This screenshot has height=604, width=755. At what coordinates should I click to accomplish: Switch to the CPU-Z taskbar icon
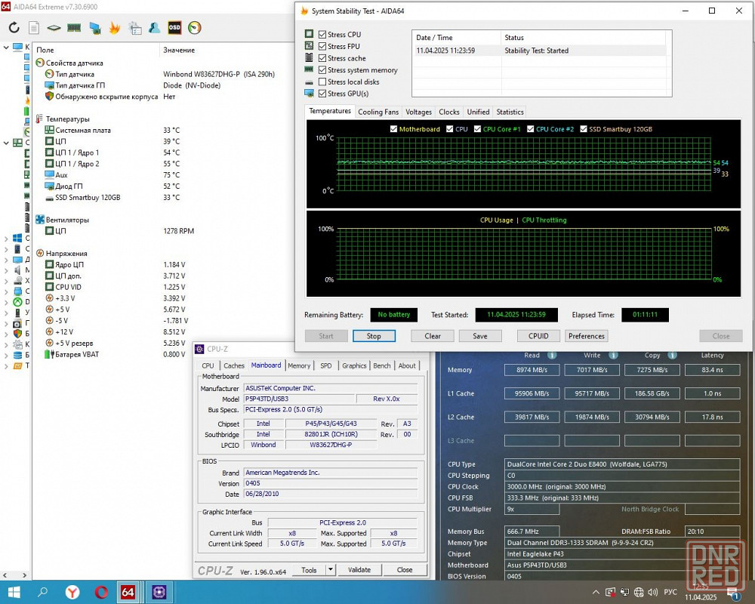tap(159, 592)
